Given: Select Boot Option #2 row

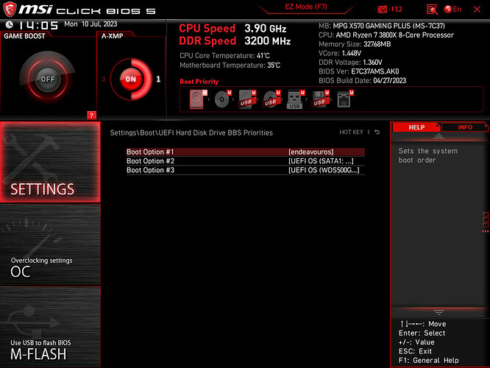Looking at the screenshot, I should point(245,161).
